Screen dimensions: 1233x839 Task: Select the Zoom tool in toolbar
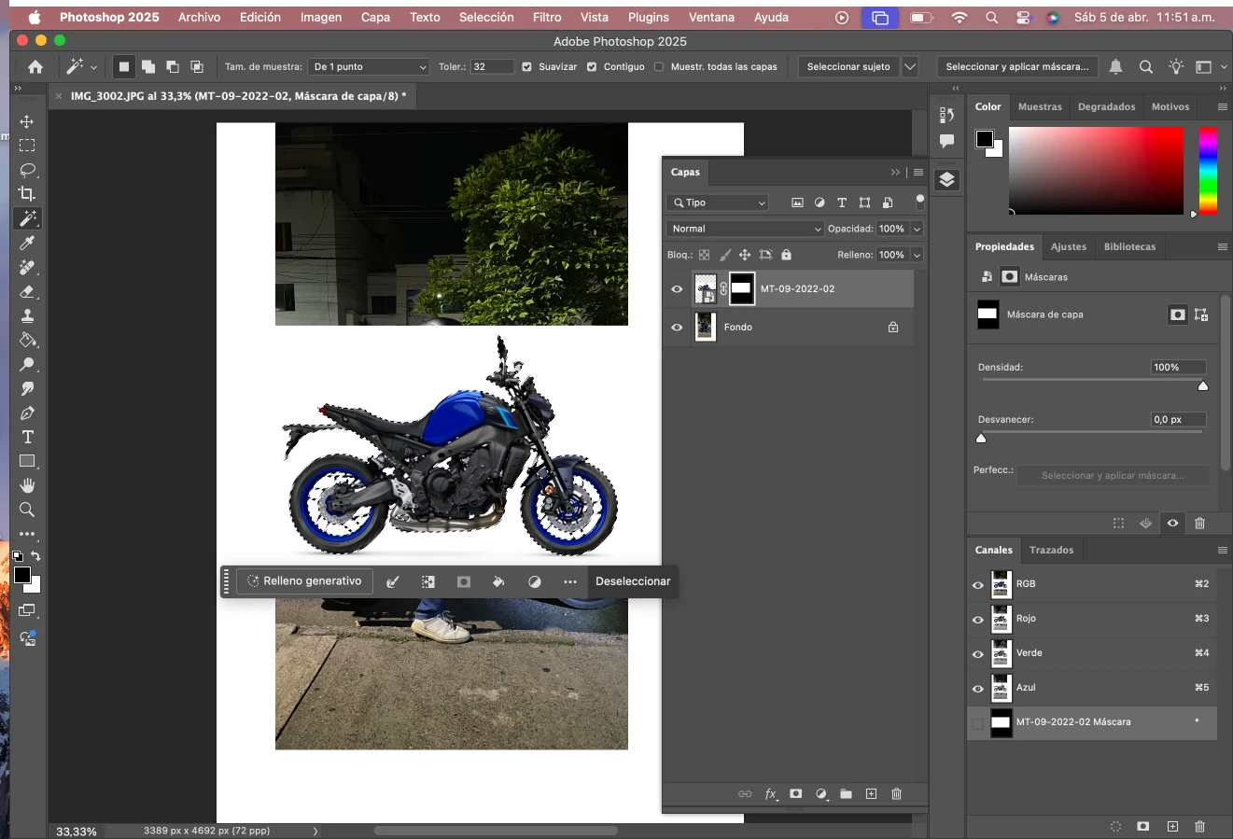(27, 510)
